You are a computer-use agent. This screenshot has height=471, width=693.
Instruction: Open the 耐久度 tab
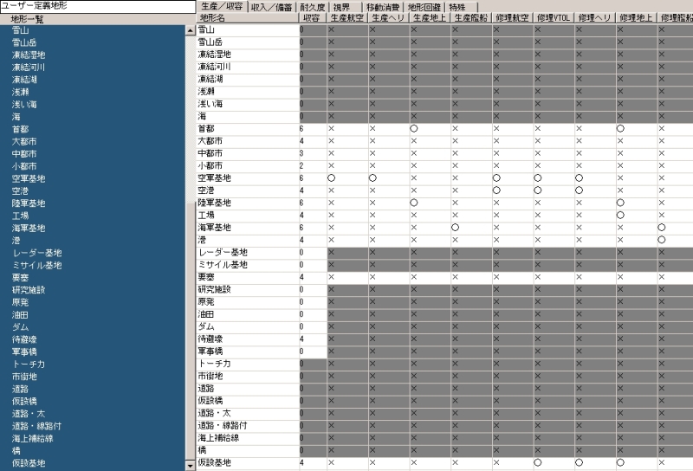point(312,6)
